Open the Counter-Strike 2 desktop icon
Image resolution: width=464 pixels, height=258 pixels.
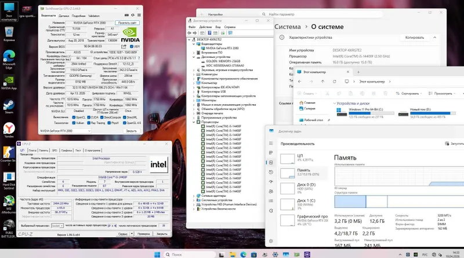tap(9, 156)
